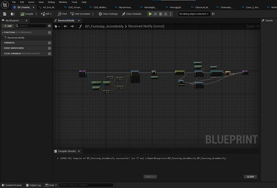
Task: Open My Blueprint settings gear
Action: pos(49,26)
